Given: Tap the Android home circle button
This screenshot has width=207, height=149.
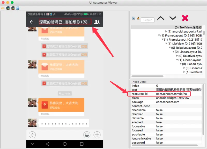Looking at the screenshot, I should (x=64, y=144).
